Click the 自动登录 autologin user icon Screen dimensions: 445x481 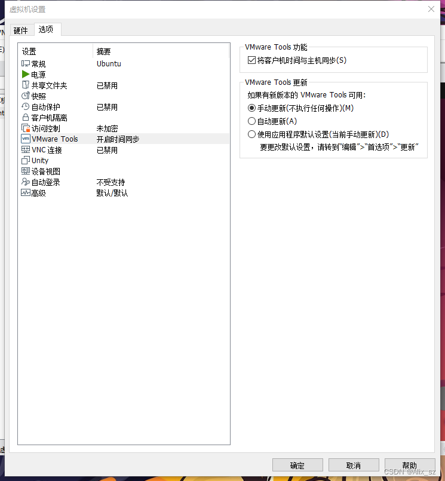26,182
